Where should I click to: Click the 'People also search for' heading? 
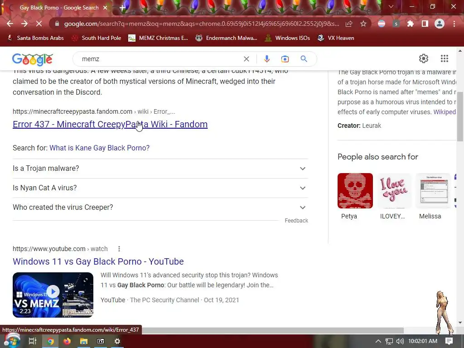[378, 157]
